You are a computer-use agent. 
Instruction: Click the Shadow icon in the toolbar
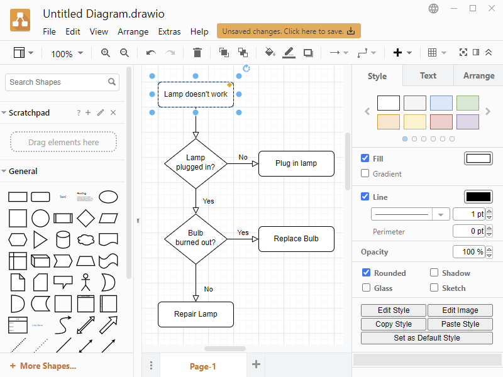click(308, 53)
